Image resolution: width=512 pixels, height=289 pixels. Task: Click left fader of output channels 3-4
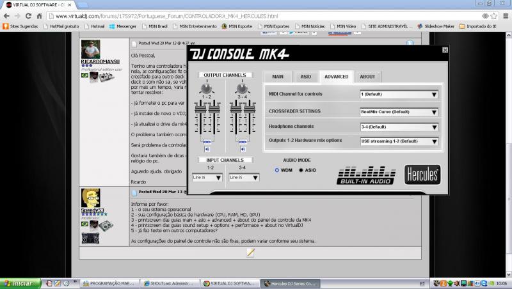(236, 109)
